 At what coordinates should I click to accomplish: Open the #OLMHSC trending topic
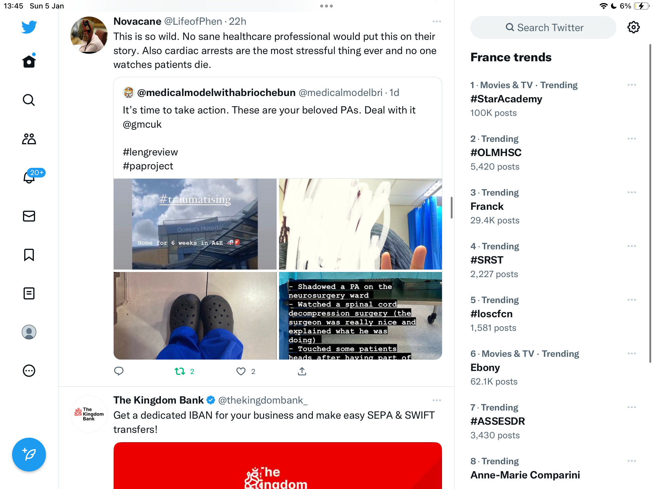click(x=496, y=152)
